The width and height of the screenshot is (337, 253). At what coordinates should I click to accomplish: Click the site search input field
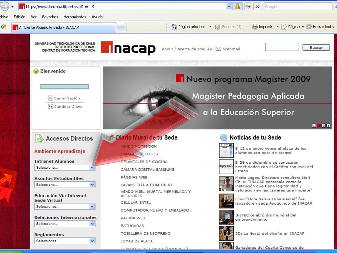[x=282, y=47]
